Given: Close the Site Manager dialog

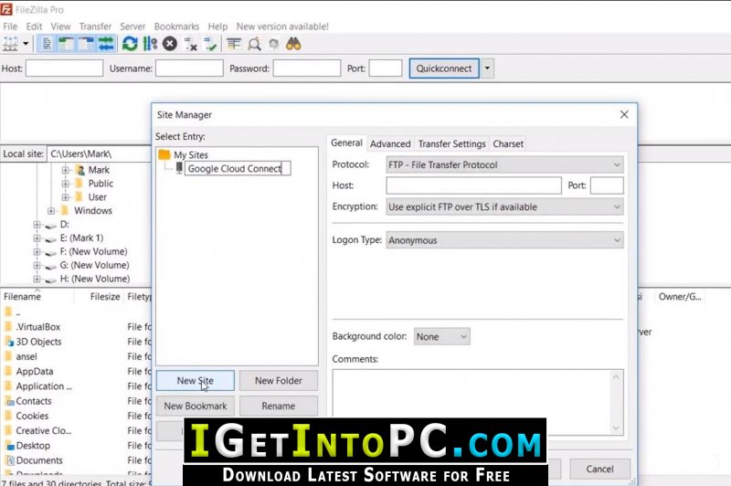Looking at the screenshot, I should click(x=625, y=114).
